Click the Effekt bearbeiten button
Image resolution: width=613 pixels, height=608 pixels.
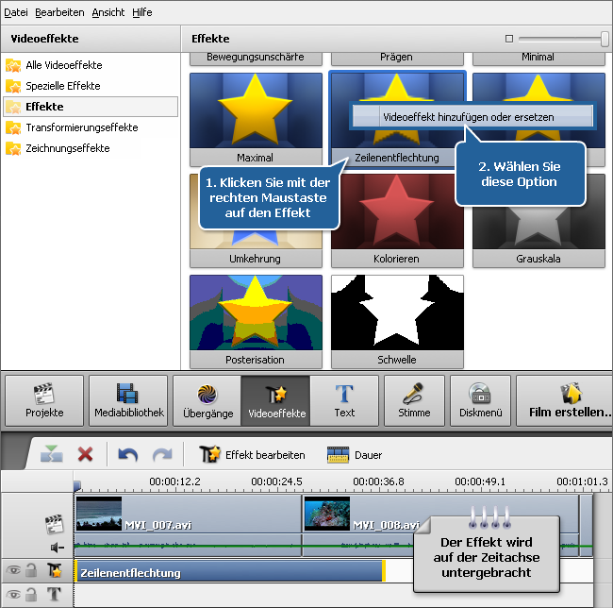click(252, 454)
